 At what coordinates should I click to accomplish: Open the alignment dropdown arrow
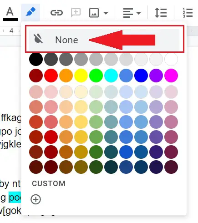[138, 13]
